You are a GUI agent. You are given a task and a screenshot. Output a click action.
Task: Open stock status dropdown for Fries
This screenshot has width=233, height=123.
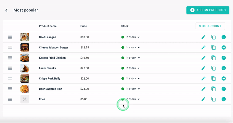coord(130,99)
